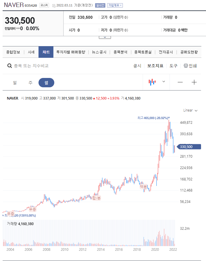Viewport: 206px width, 261px height.
Task: Open the 종목분석 tab
Action: click(x=120, y=52)
